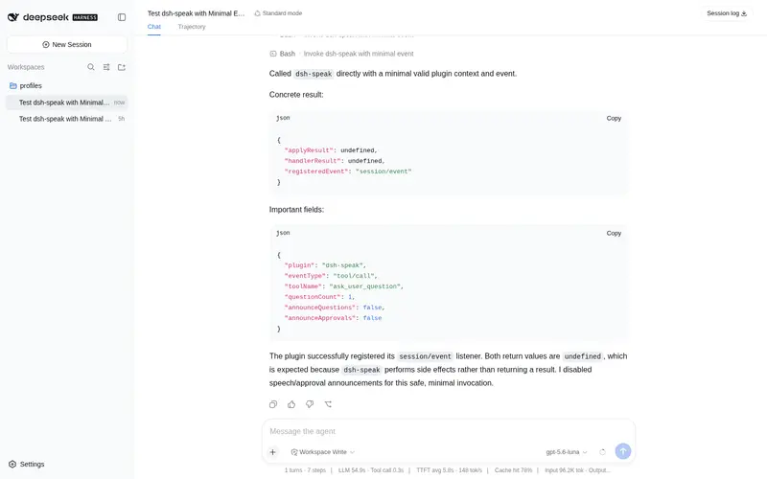The width and height of the screenshot is (767, 479).
Task: Copy the agent response with the copy icon
Action: tap(273, 404)
